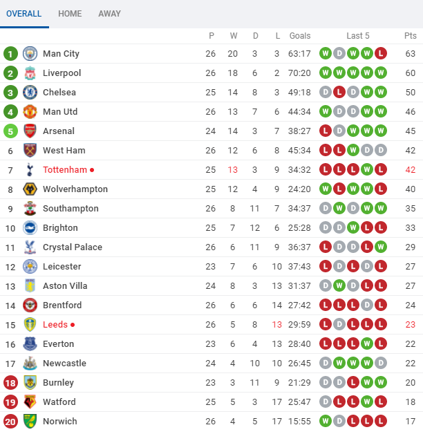Sort table by Pts column header

(411, 36)
